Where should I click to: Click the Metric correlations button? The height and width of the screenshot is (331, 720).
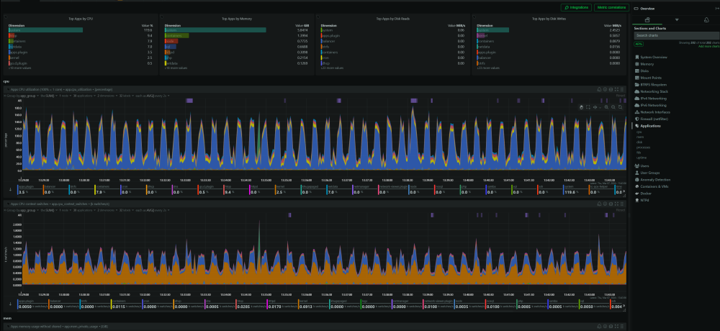(611, 7)
